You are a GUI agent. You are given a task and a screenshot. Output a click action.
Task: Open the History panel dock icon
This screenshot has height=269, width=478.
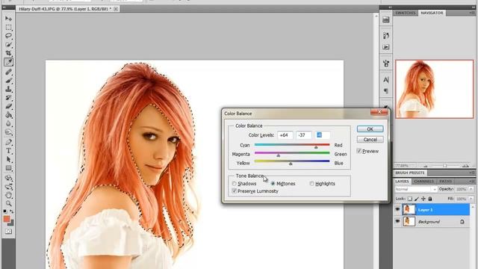[386, 36]
